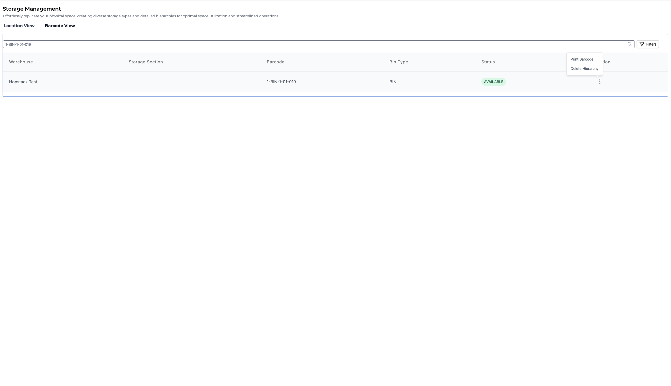Viewport: 671px width, 386px height.
Task: Click the Status column header
Action: pyautogui.click(x=488, y=62)
